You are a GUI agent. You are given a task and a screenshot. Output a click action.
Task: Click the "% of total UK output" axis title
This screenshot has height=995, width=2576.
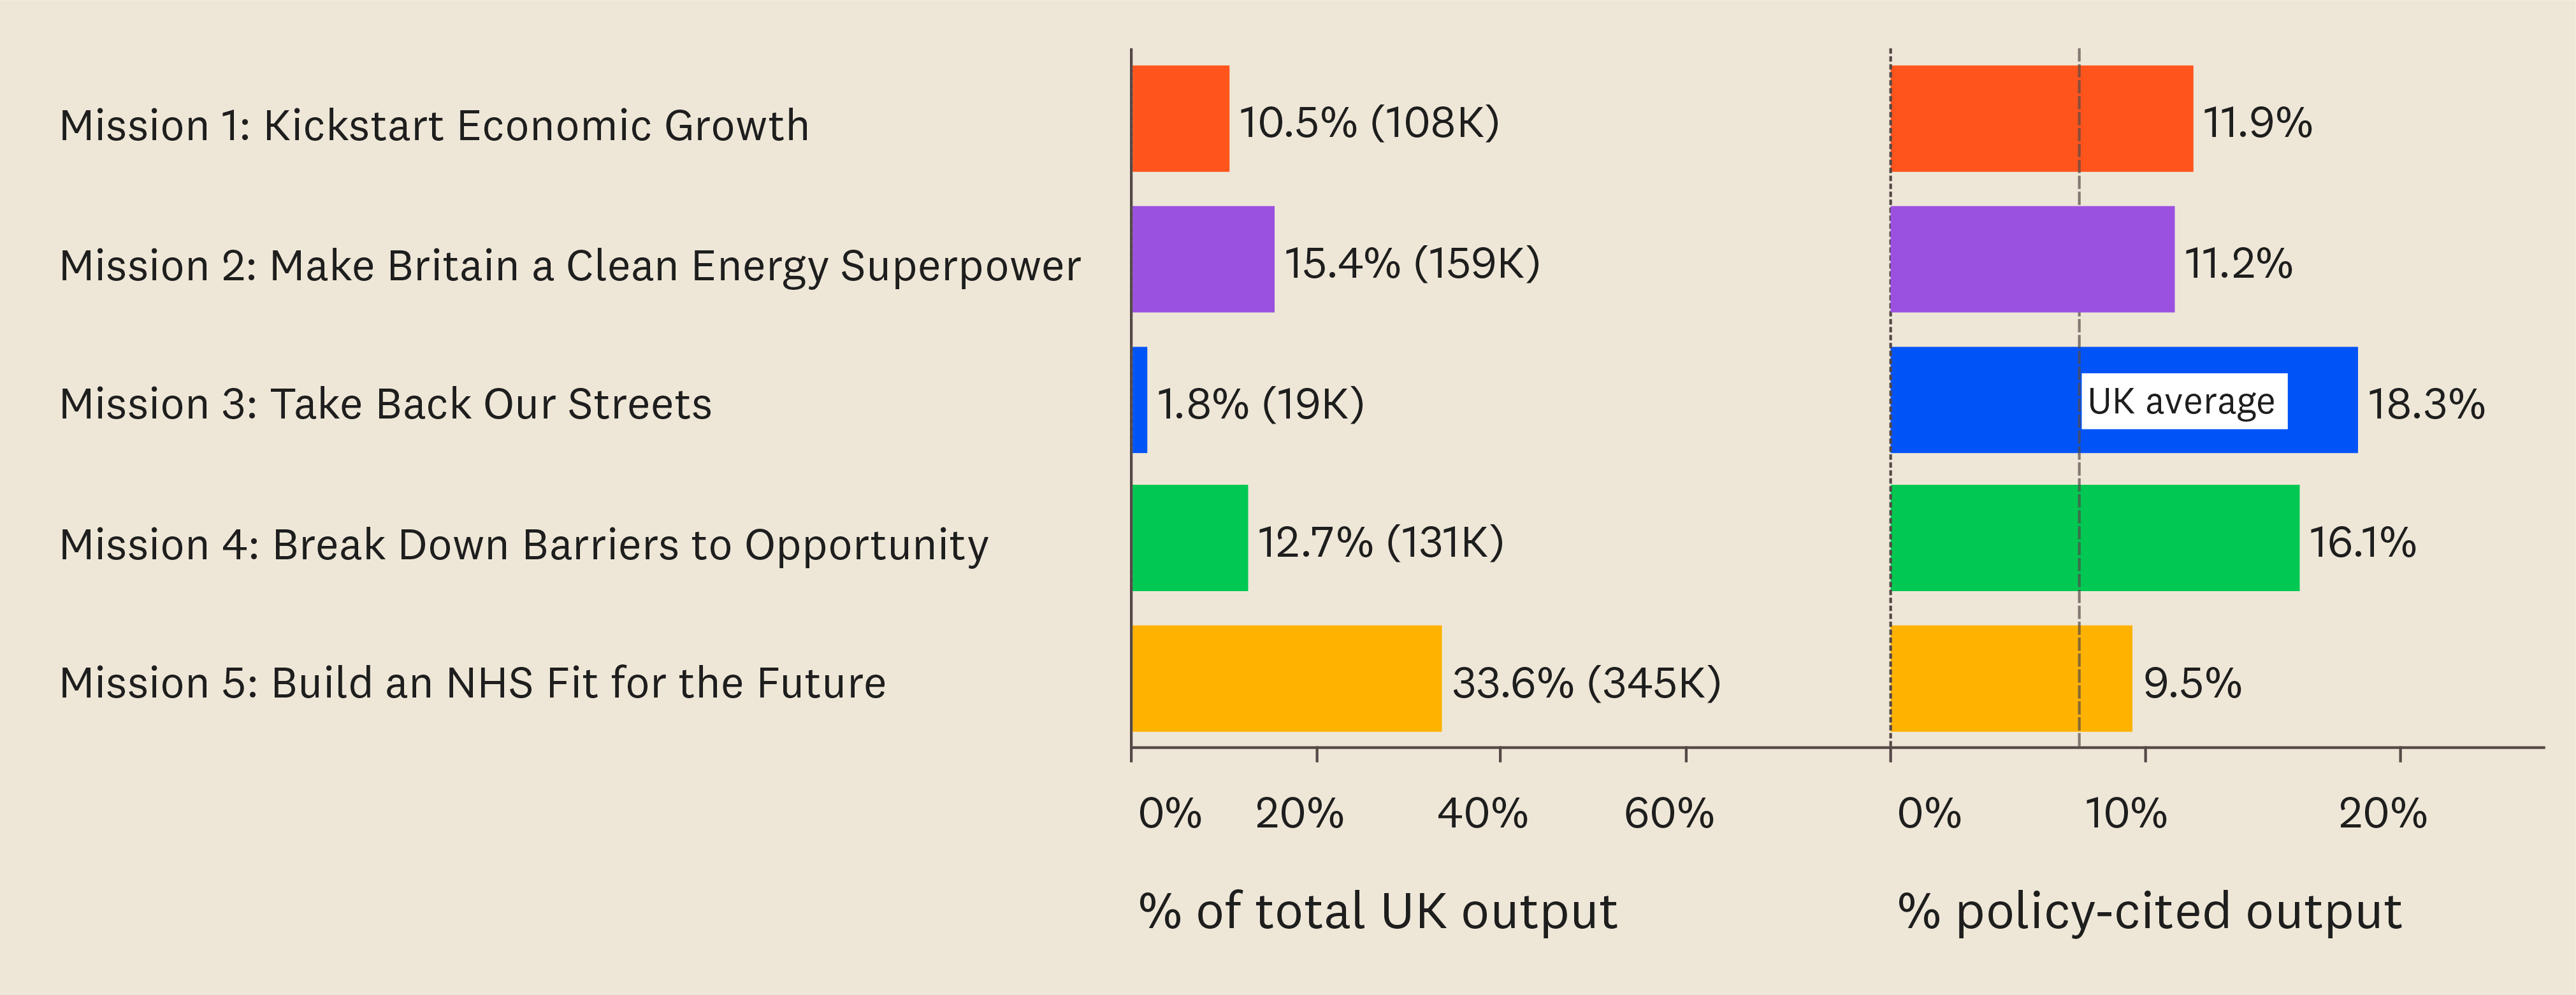(1377, 912)
